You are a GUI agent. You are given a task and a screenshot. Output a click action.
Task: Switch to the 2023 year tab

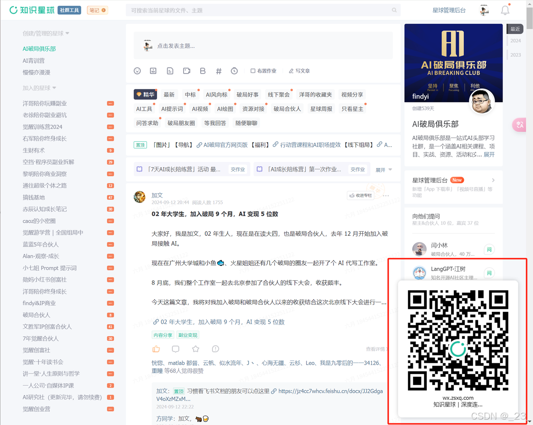pos(515,54)
